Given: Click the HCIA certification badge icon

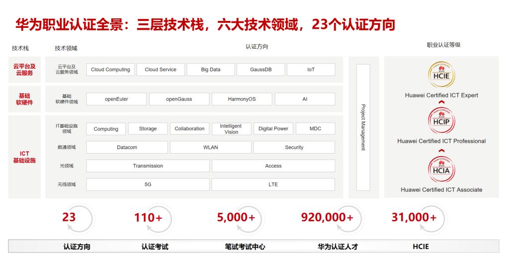Looking at the screenshot, I should [441, 169].
